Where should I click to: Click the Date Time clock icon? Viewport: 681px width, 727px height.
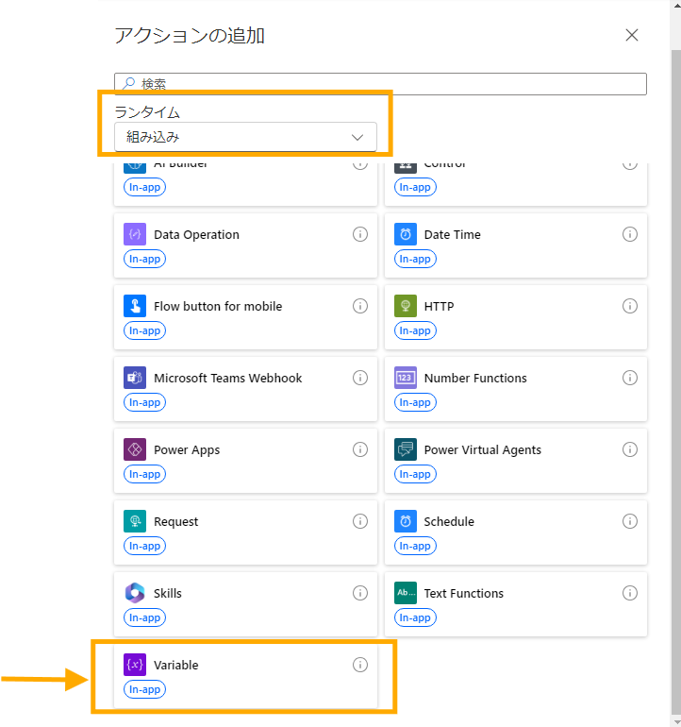coord(406,234)
